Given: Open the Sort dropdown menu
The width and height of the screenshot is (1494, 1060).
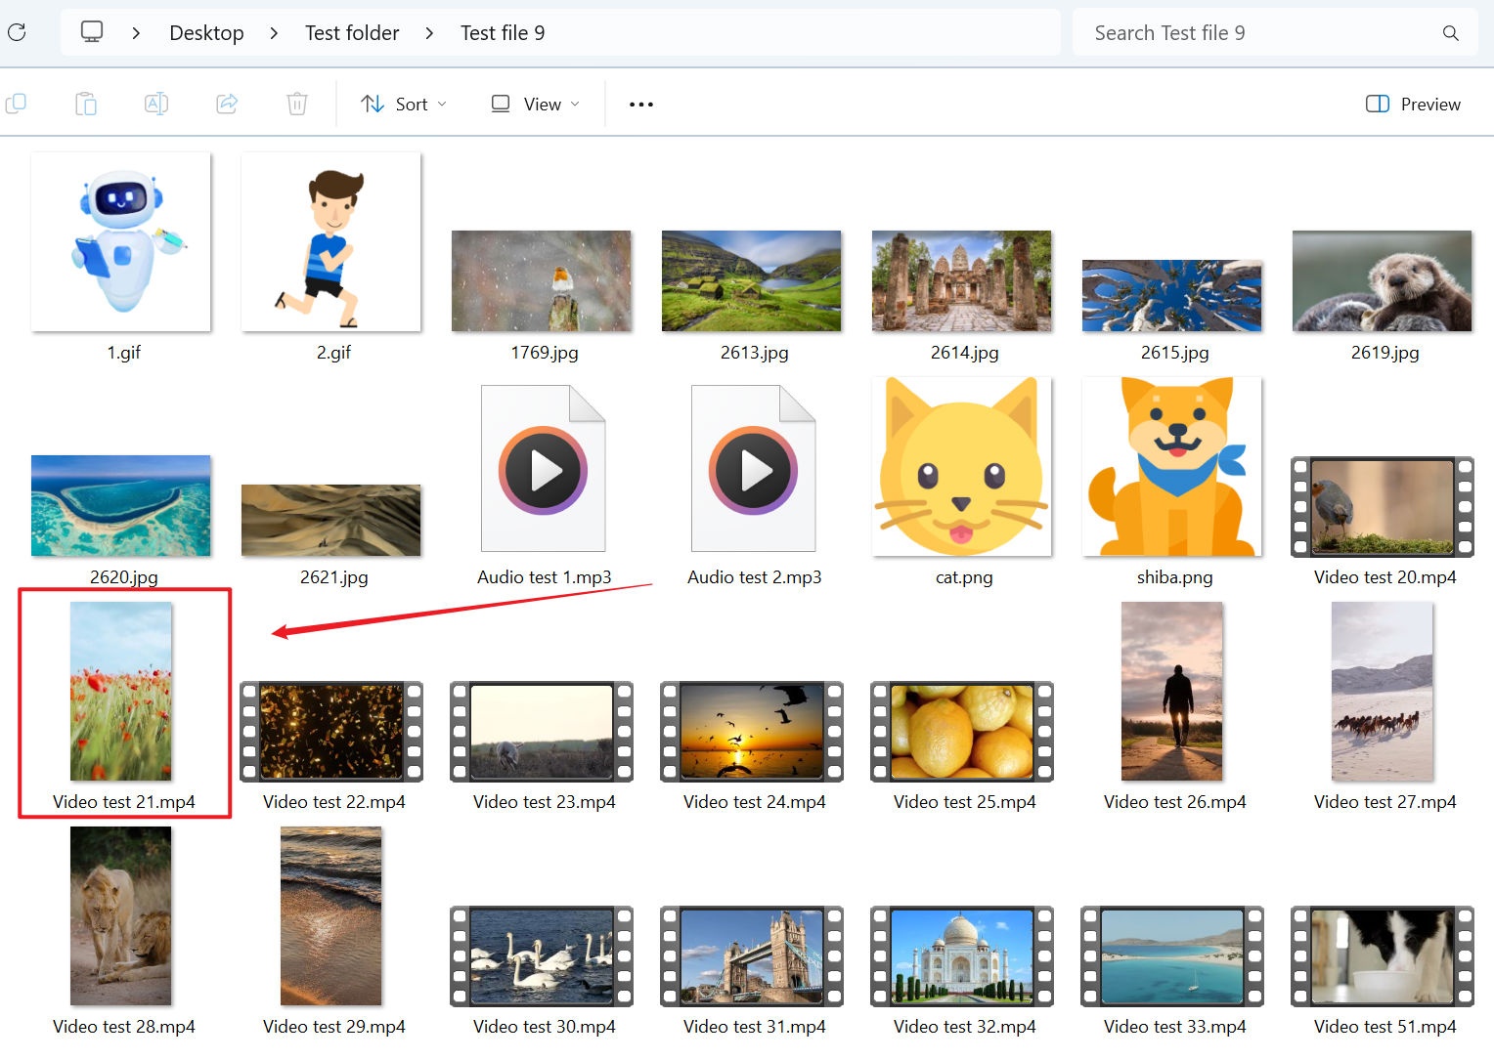Looking at the screenshot, I should pyautogui.click(x=403, y=105).
